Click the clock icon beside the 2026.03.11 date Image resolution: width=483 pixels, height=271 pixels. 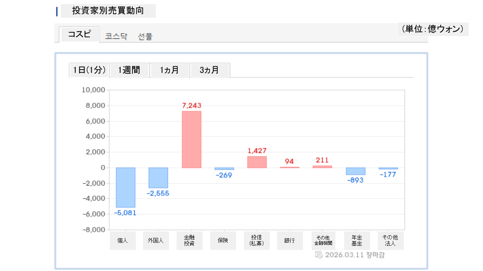(x=318, y=255)
